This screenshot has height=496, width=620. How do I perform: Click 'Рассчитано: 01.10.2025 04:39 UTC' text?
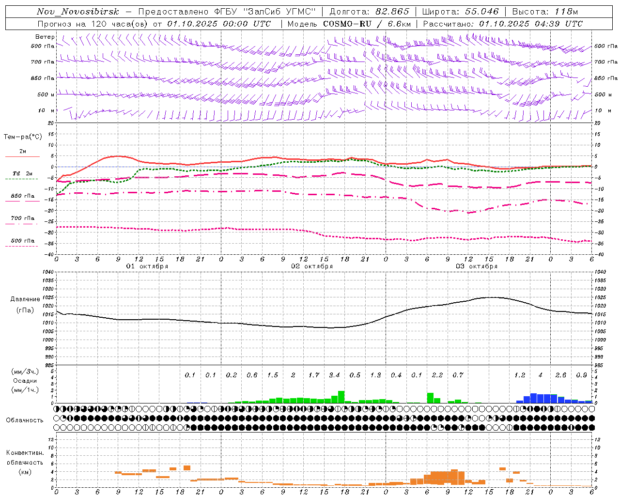503,24
